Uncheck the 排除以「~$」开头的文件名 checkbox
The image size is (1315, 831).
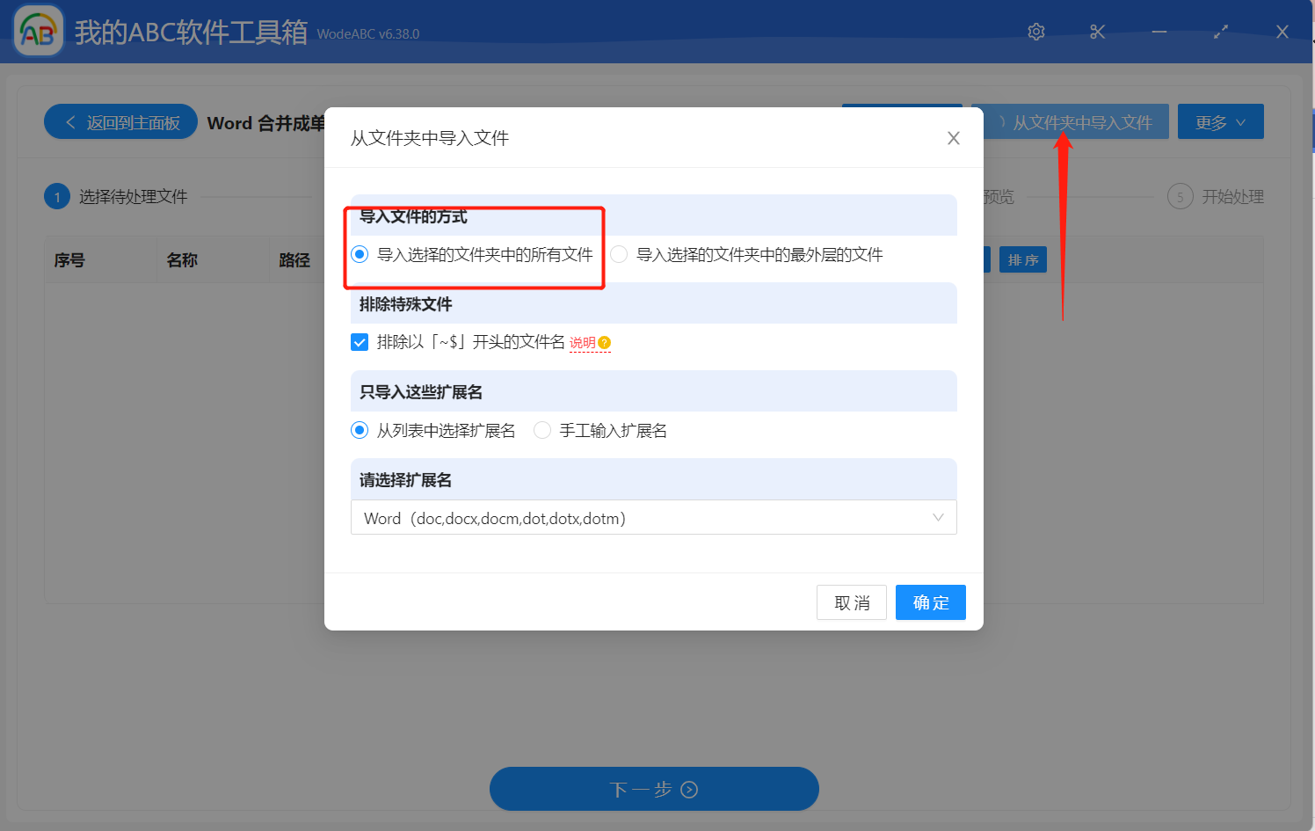[360, 342]
